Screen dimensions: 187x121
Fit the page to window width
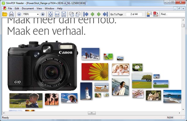57,14
